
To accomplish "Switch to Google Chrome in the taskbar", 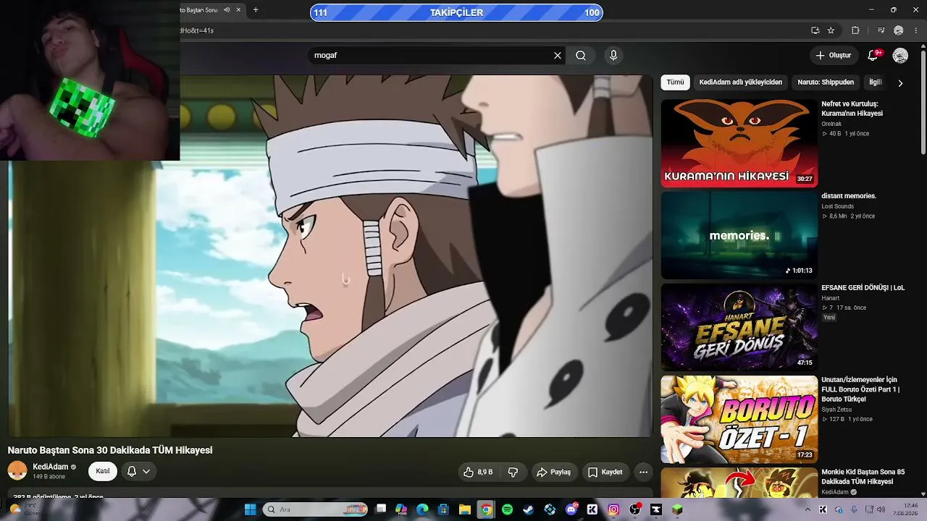I will [x=486, y=509].
